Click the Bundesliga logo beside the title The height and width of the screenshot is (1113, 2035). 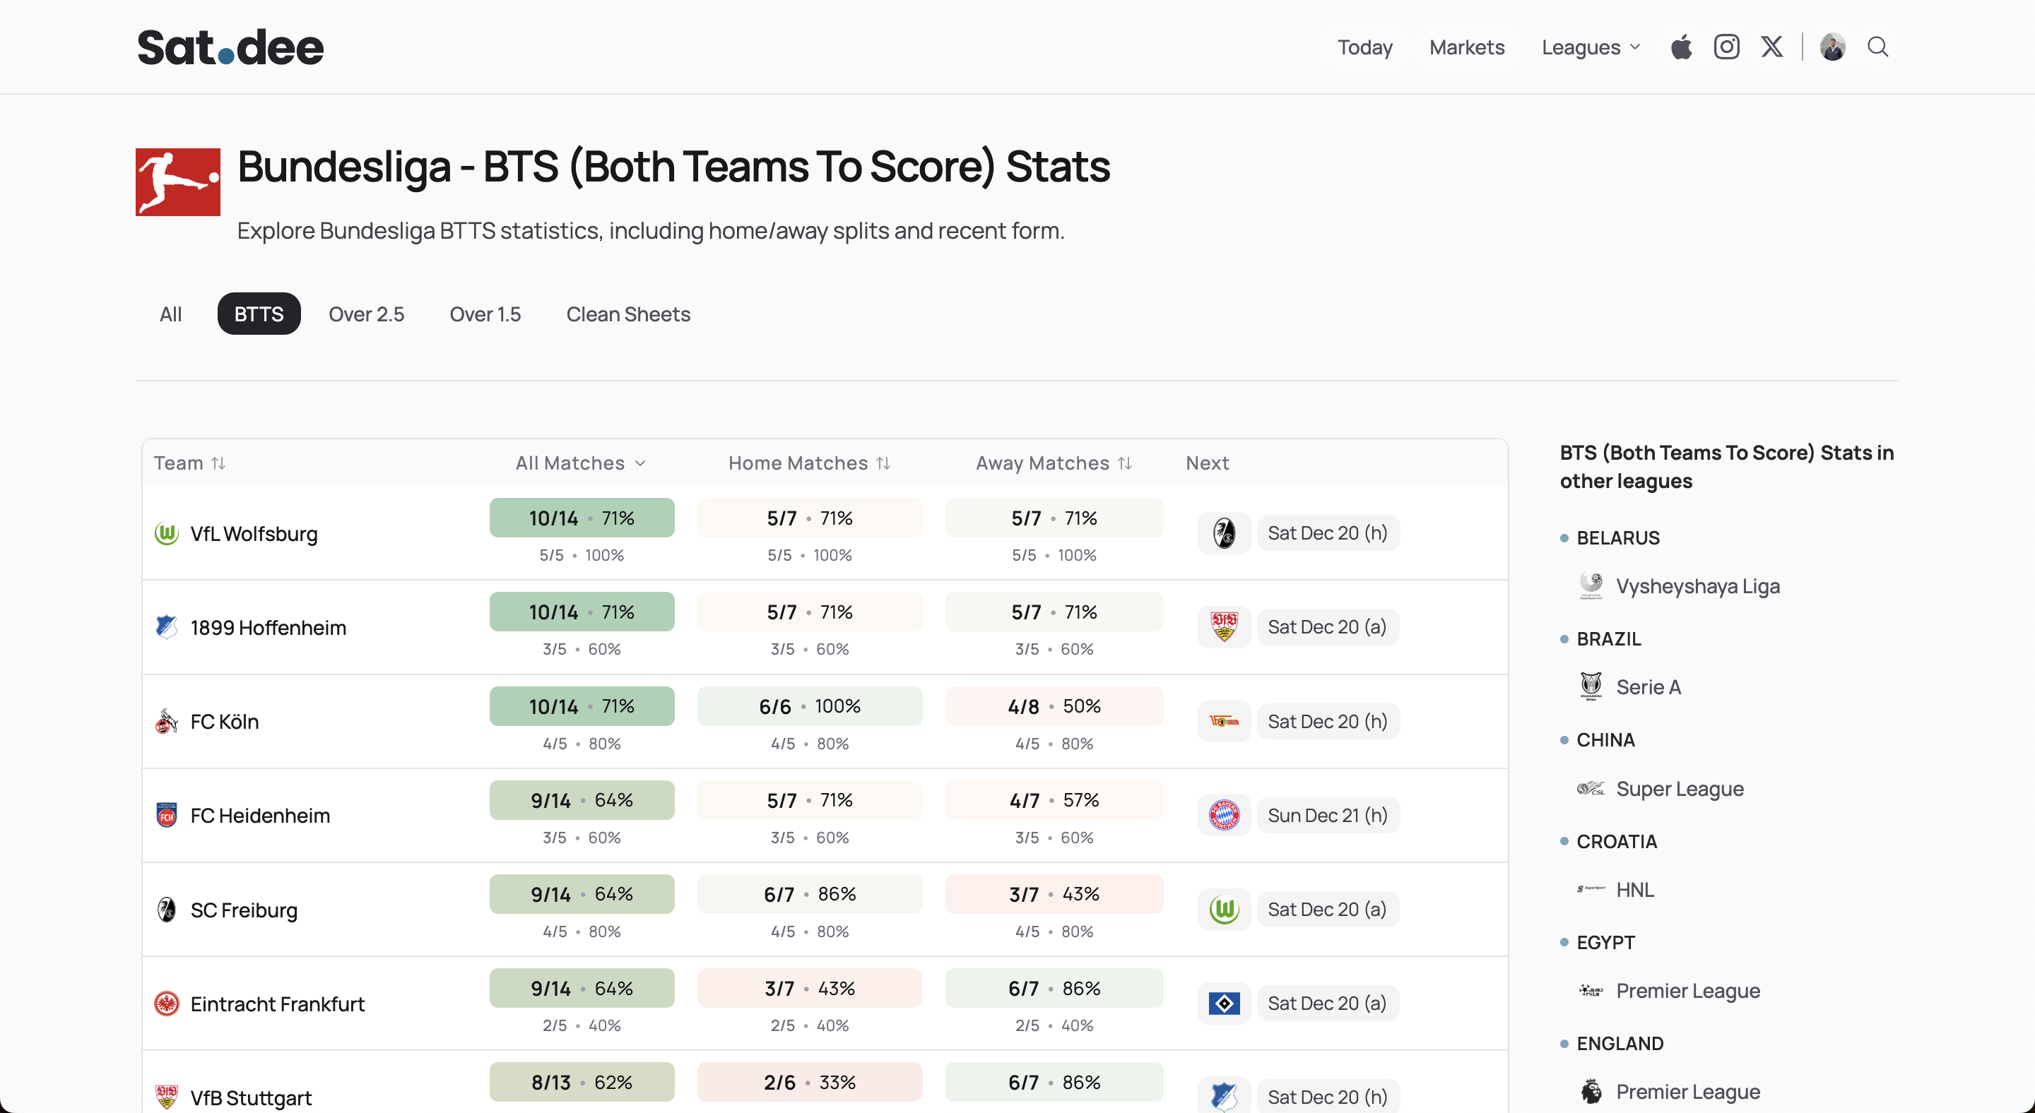[x=178, y=181]
